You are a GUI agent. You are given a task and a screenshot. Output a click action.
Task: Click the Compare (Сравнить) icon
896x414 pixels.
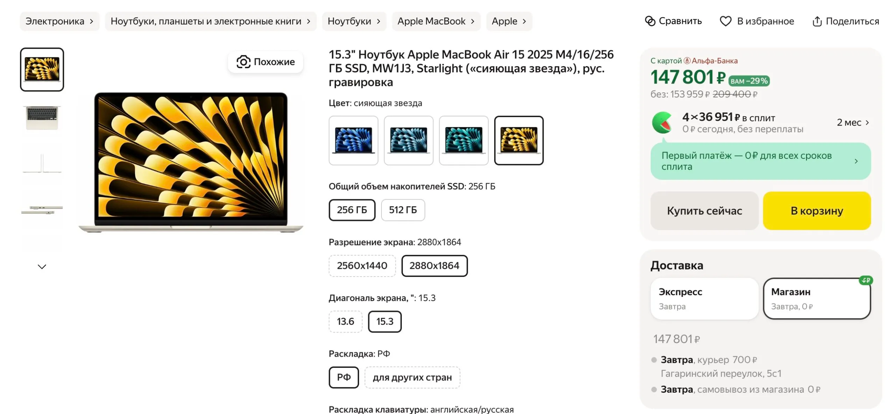click(x=650, y=21)
